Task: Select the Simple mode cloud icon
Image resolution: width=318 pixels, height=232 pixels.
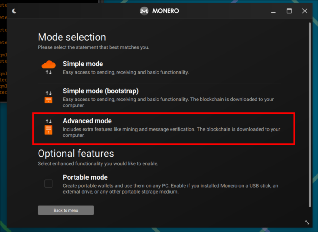Action: click(48, 64)
